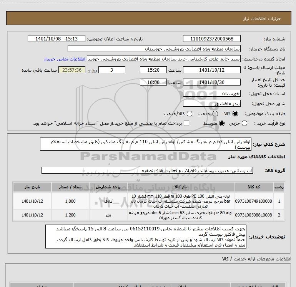Click the need date cell in row 1
Image resolution: width=296 pixels, height=287 pixels.
pyautogui.click(x=32, y=201)
